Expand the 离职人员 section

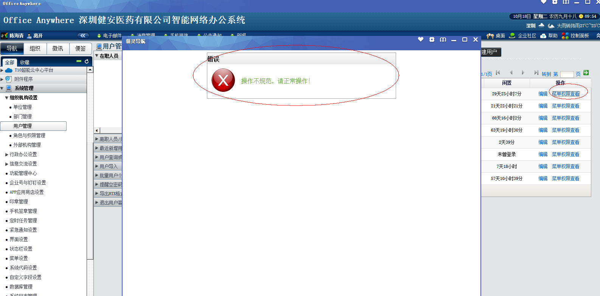pyautogui.click(x=97, y=139)
